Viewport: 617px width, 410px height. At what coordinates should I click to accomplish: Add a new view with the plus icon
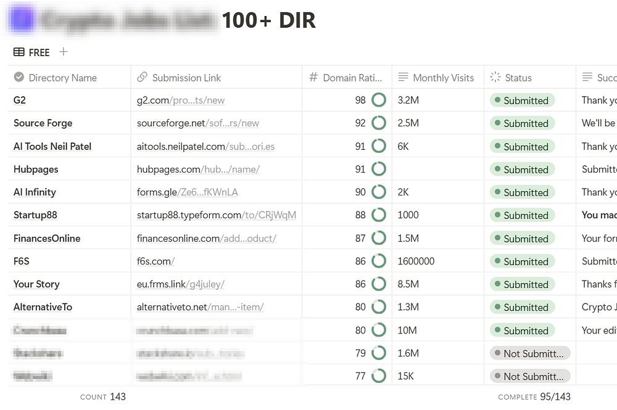point(64,52)
